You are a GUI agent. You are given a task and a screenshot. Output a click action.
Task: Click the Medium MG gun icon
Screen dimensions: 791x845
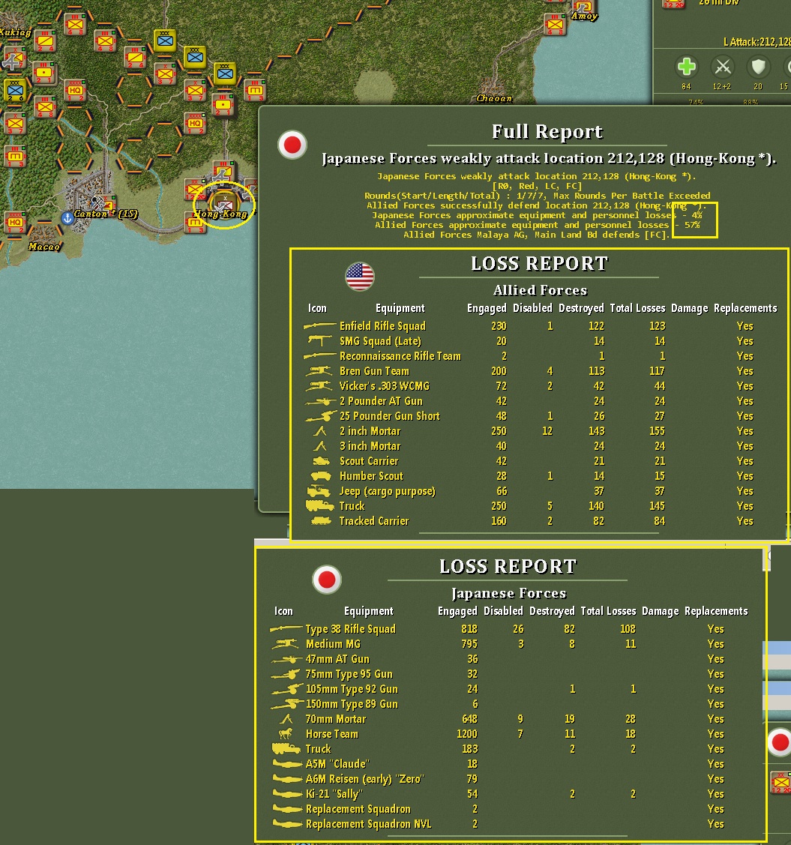pos(286,643)
